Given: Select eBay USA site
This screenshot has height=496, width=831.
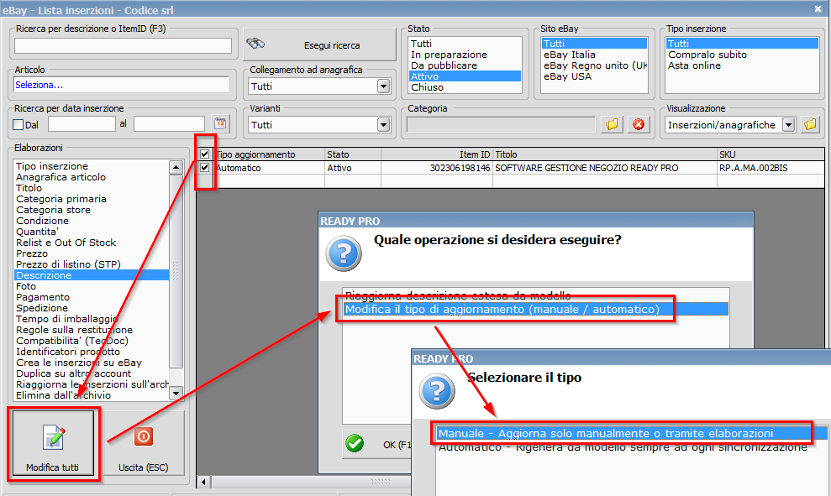Looking at the screenshot, I should click(x=594, y=76).
